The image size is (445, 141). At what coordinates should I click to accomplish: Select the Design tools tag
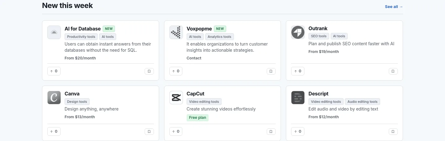pos(77,102)
